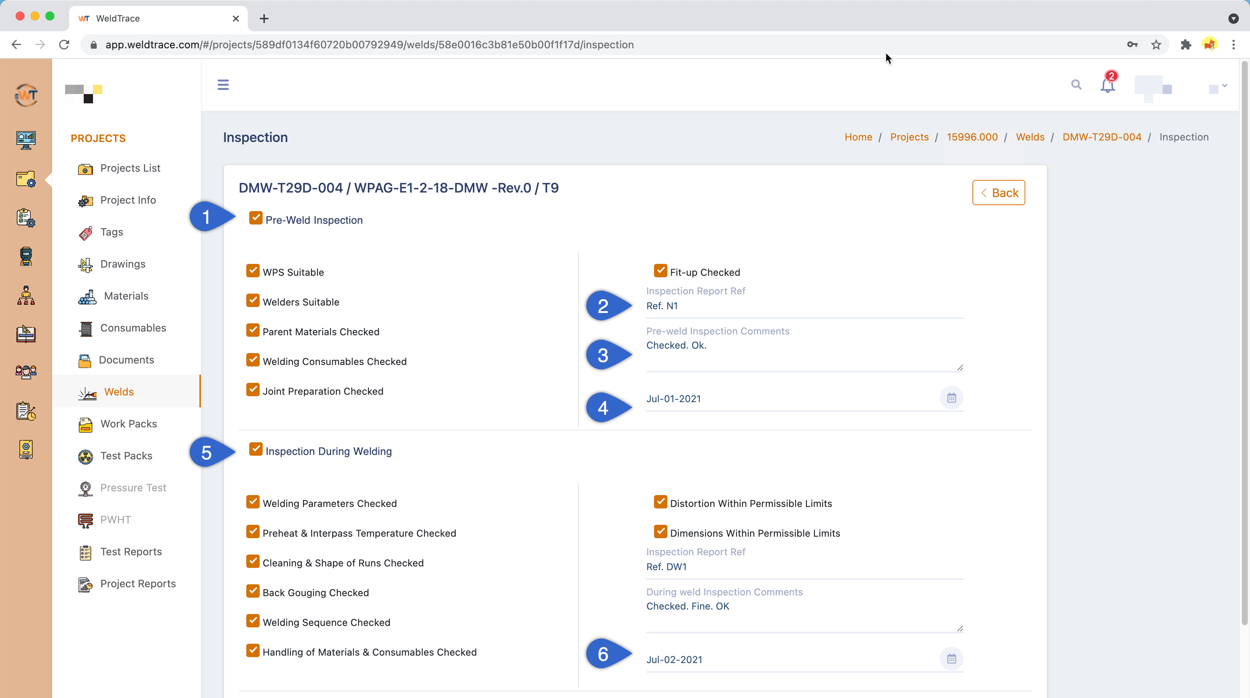Uncheck the Pre-Weld Inspection checkbox
Screen dimensions: 1250x698
[x=256, y=218]
